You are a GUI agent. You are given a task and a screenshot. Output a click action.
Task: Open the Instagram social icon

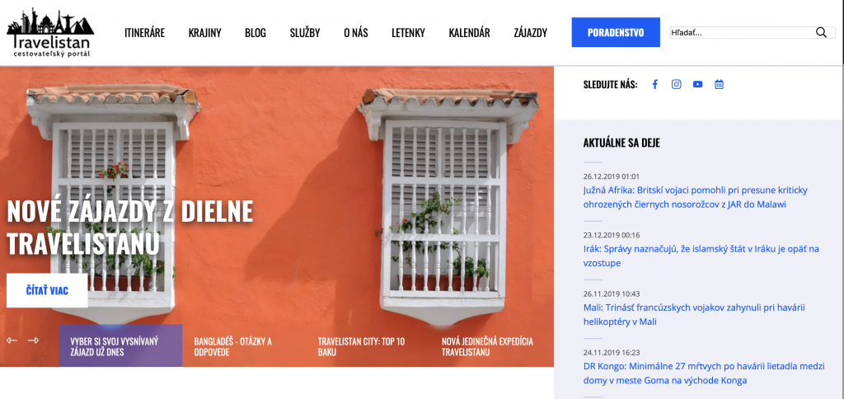click(x=676, y=85)
